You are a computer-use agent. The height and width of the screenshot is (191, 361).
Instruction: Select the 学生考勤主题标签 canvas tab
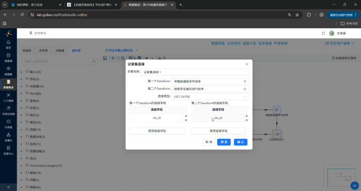pos(119,50)
